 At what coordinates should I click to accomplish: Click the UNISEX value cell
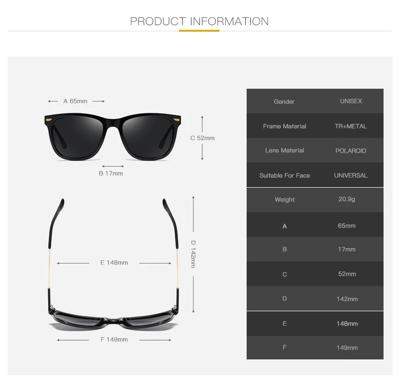point(351,101)
